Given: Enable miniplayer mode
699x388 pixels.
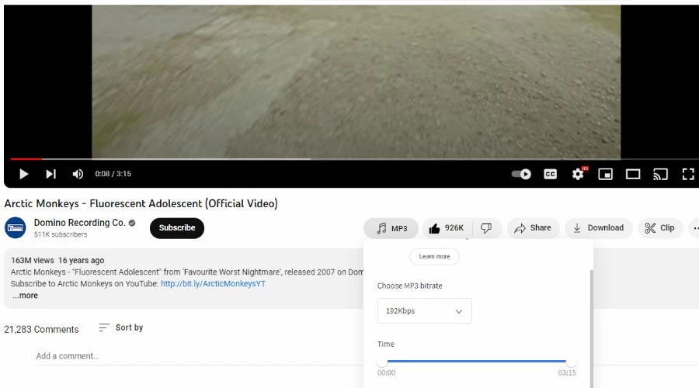Looking at the screenshot, I should pos(605,174).
